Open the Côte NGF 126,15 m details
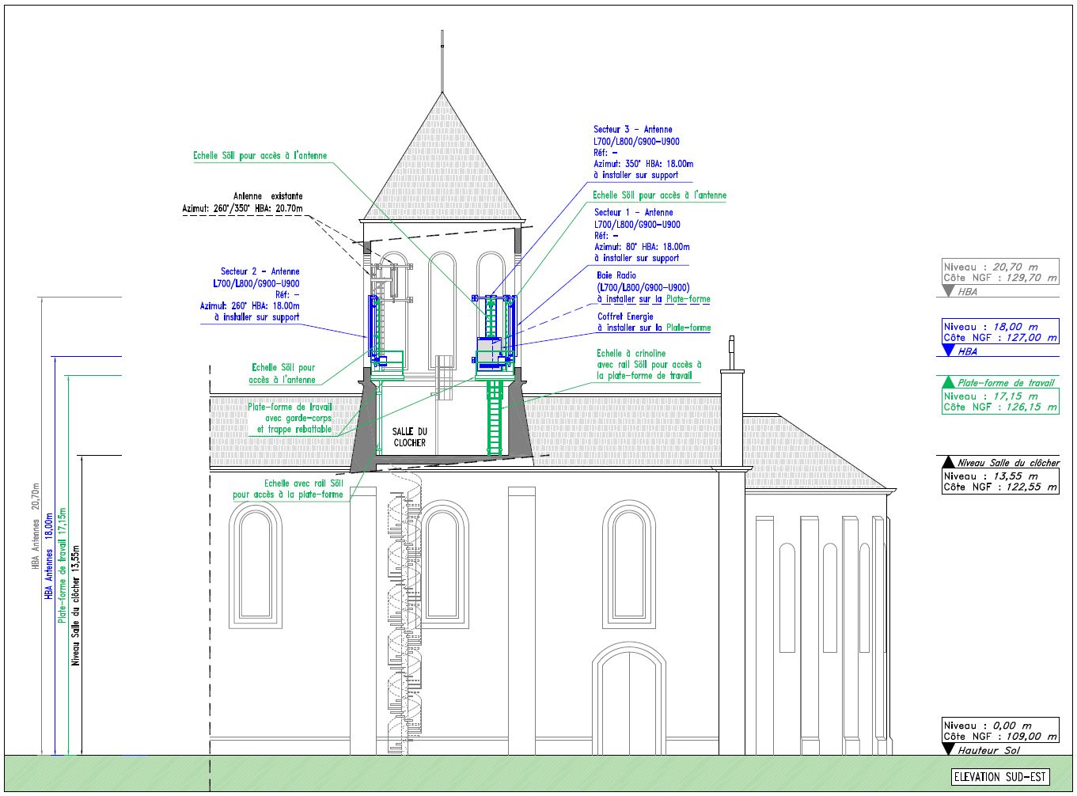 (999, 405)
